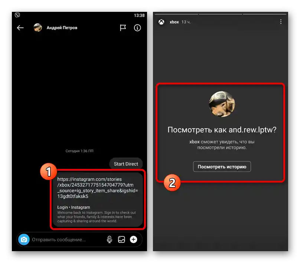This screenshot has height=263, width=300.
Task: Open the three-dot menu on the xbox story
Action: pyautogui.click(x=281, y=21)
